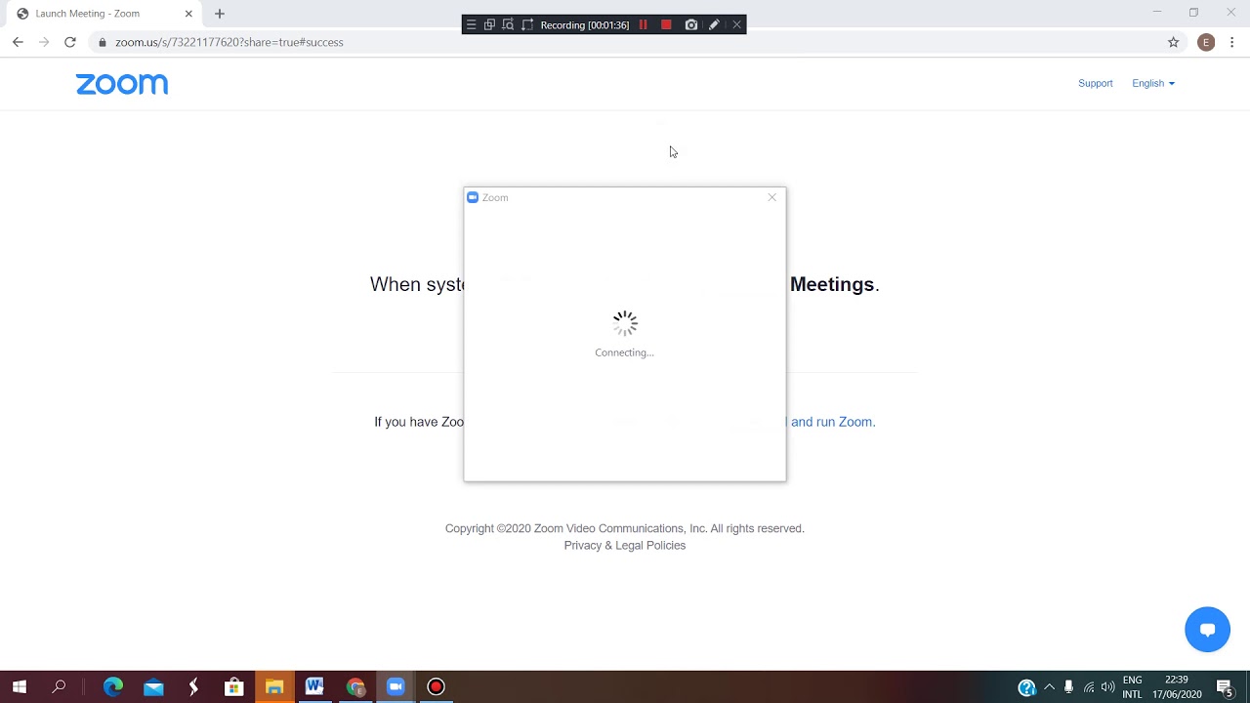Open screen recorder app in taskbar
This screenshot has width=1250, height=703.
tap(437, 687)
